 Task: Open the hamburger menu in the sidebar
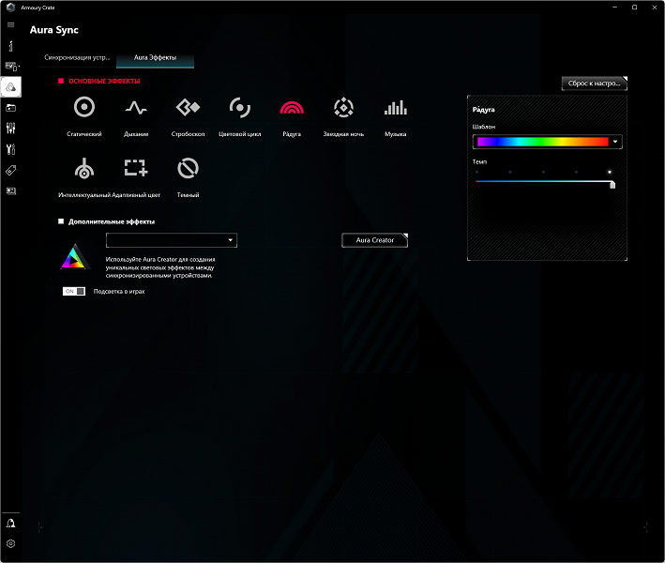tap(11, 25)
